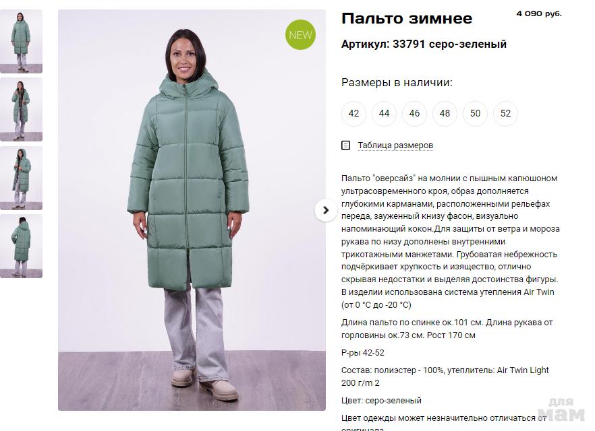Pick size 52
The height and width of the screenshot is (431, 595).
coord(505,113)
